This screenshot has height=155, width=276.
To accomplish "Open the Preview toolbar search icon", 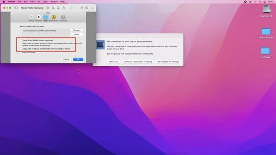I will click(92, 8).
